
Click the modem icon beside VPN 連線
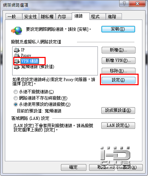(x=17, y=61)
